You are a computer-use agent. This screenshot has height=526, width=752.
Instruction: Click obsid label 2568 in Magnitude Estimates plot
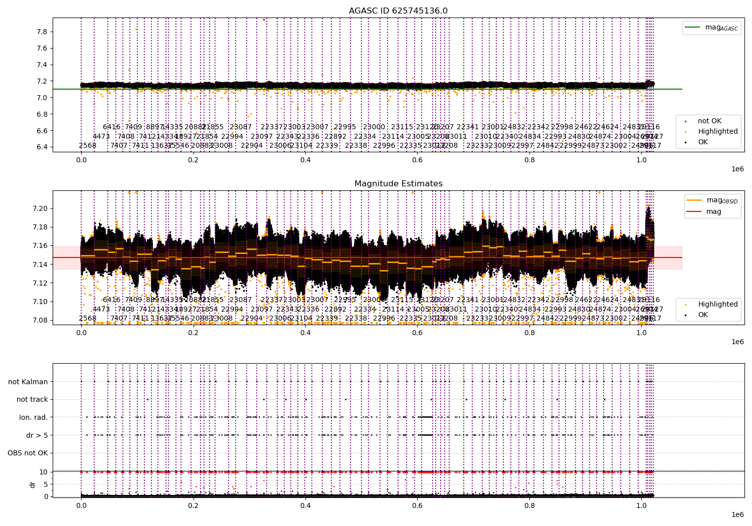(x=88, y=318)
